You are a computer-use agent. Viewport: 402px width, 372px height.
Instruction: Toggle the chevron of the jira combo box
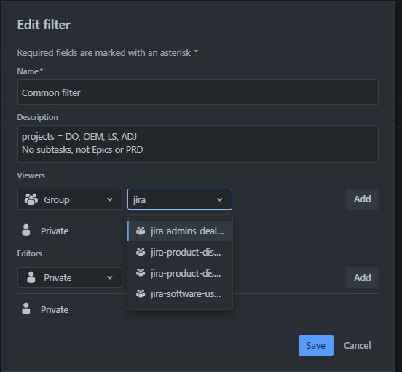219,199
